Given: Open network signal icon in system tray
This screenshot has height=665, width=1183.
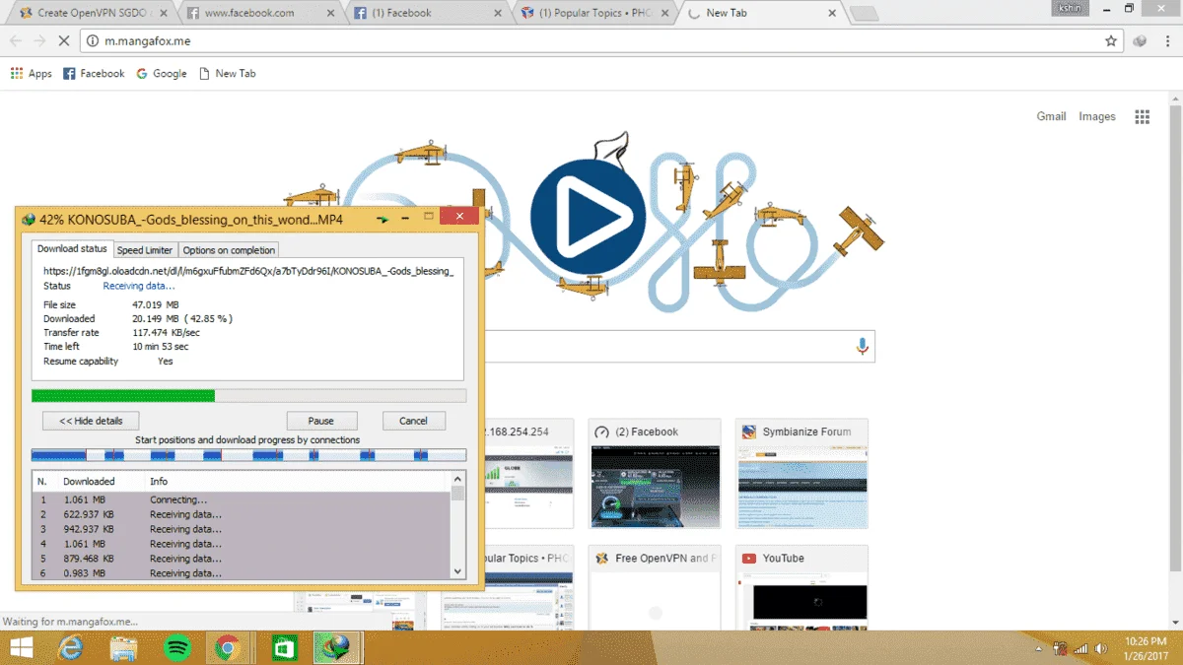Looking at the screenshot, I should pos(1081,649).
